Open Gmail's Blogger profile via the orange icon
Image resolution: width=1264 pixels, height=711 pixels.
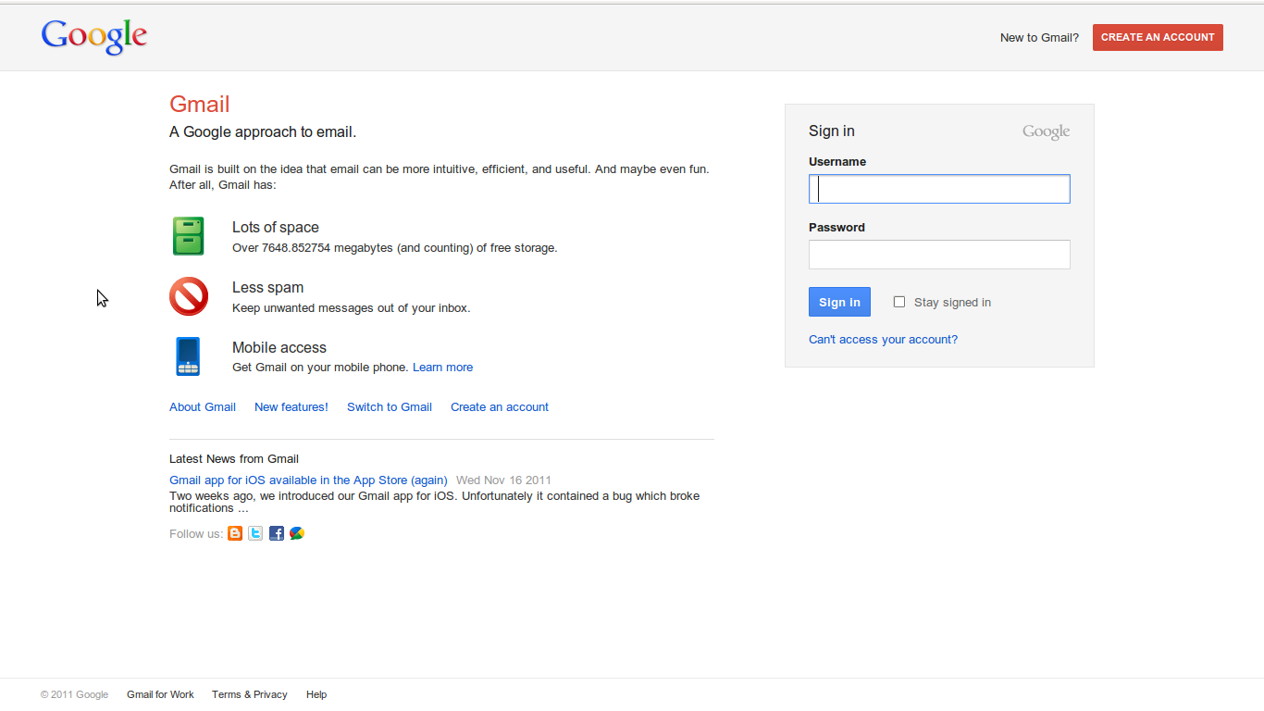pos(235,533)
